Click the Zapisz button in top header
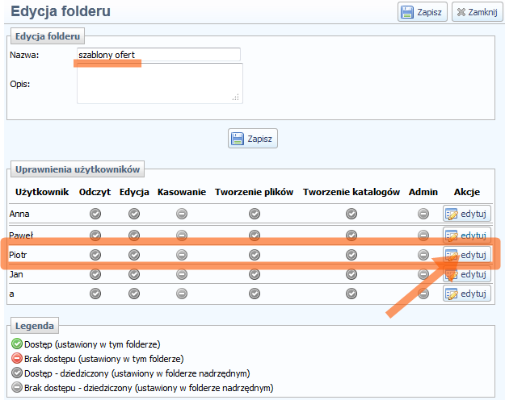The image size is (505, 400). click(422, 13)
